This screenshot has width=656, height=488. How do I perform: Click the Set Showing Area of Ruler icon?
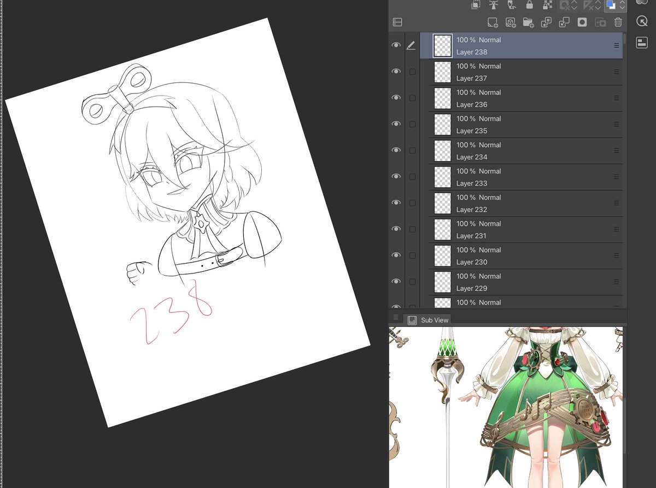[589, 5]
